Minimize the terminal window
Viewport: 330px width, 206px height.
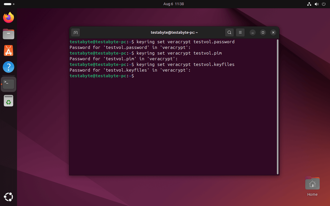252,32
